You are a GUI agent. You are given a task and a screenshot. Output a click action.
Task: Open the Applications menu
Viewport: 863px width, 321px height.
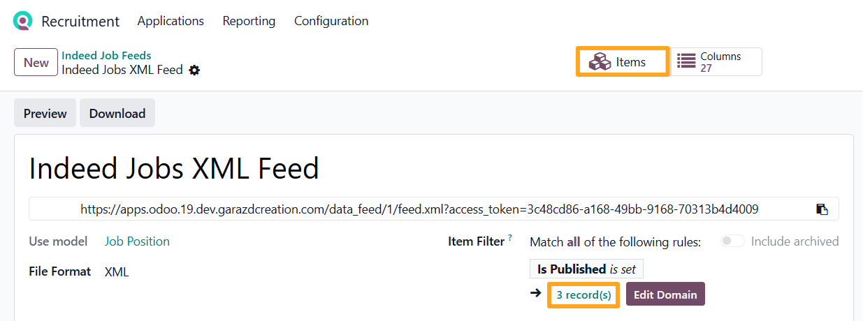tap(171, 21)
